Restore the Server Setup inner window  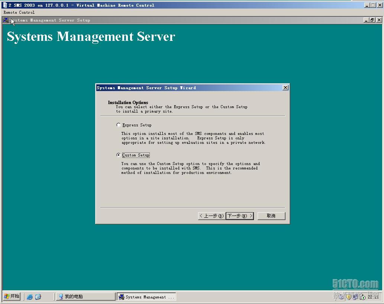372,20
